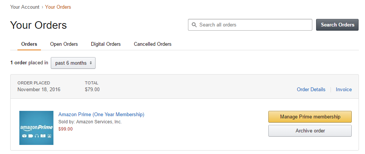Viewport: 365px width, 154px height.
Task: Go back to Your Account breadcrumb
Action: [25, 7]
